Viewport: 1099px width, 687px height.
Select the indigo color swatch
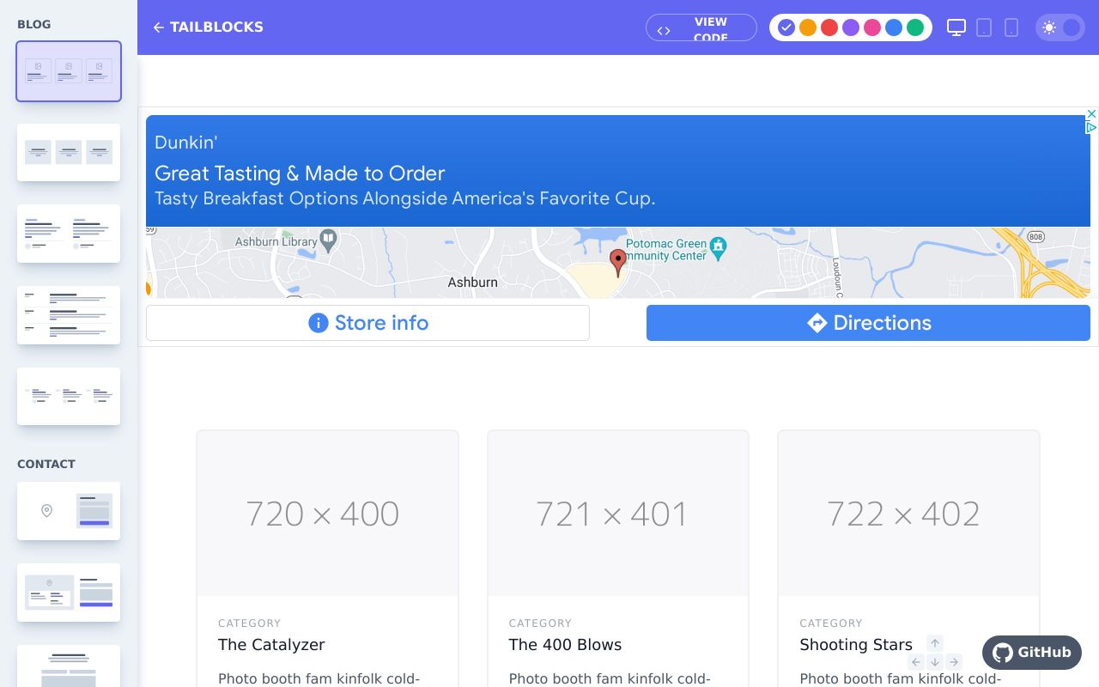[786, 27]
